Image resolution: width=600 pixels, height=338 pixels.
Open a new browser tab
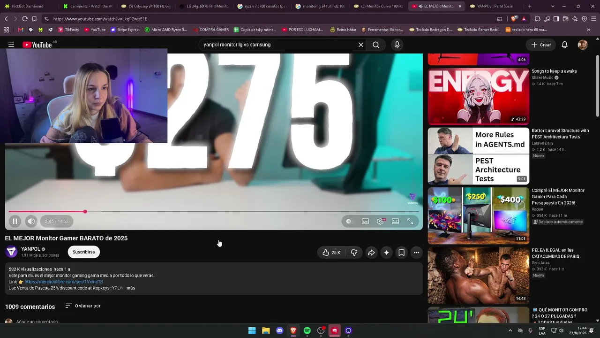coord(530,6)
